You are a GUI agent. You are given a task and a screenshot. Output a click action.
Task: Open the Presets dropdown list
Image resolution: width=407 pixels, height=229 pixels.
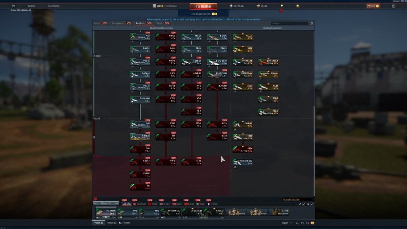pos(124,223)
